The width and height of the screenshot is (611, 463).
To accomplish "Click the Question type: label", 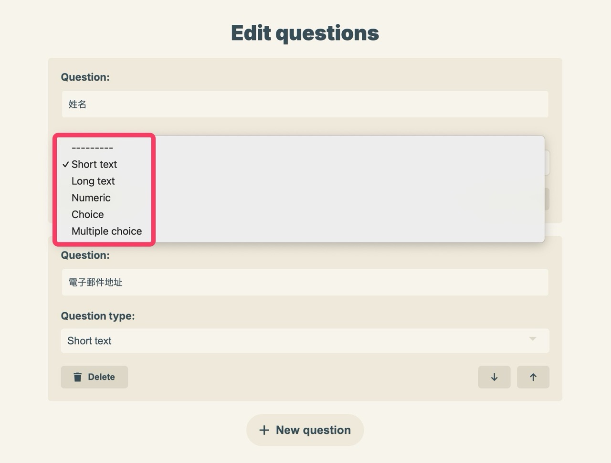I will (x=98, y=316).
